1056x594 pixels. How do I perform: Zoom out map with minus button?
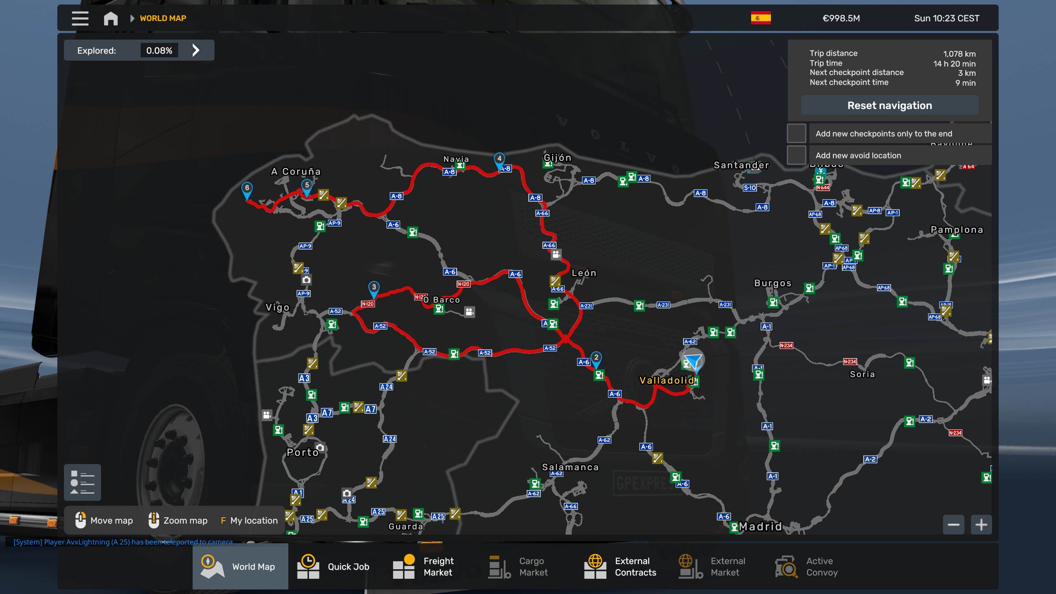coord(953,525)
